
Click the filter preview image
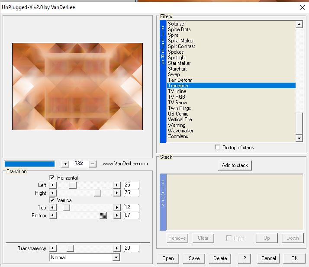77,87
